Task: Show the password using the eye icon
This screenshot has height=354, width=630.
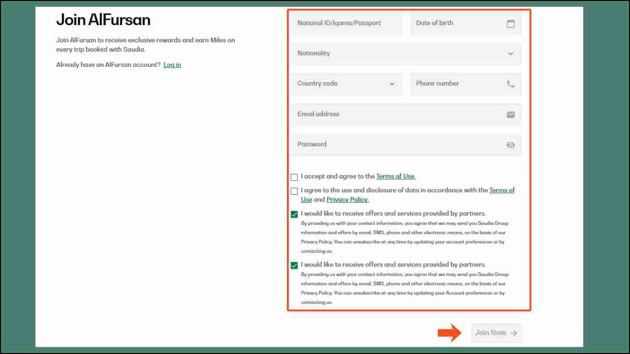Action: click(x=510, y=145)
